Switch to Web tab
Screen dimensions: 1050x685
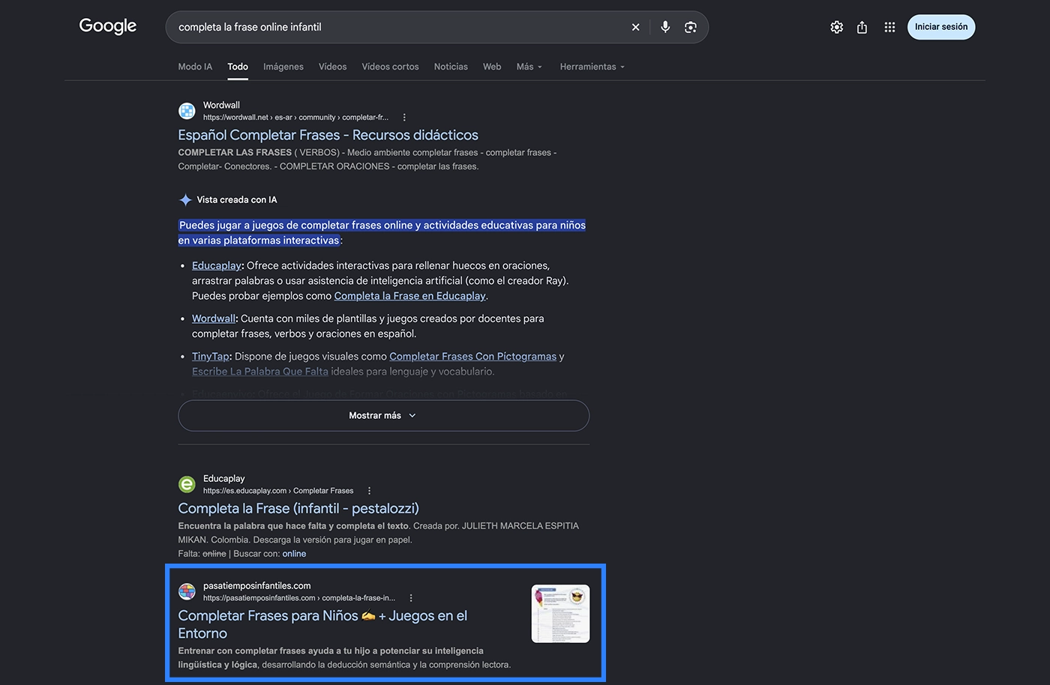[x=492, y=67]
